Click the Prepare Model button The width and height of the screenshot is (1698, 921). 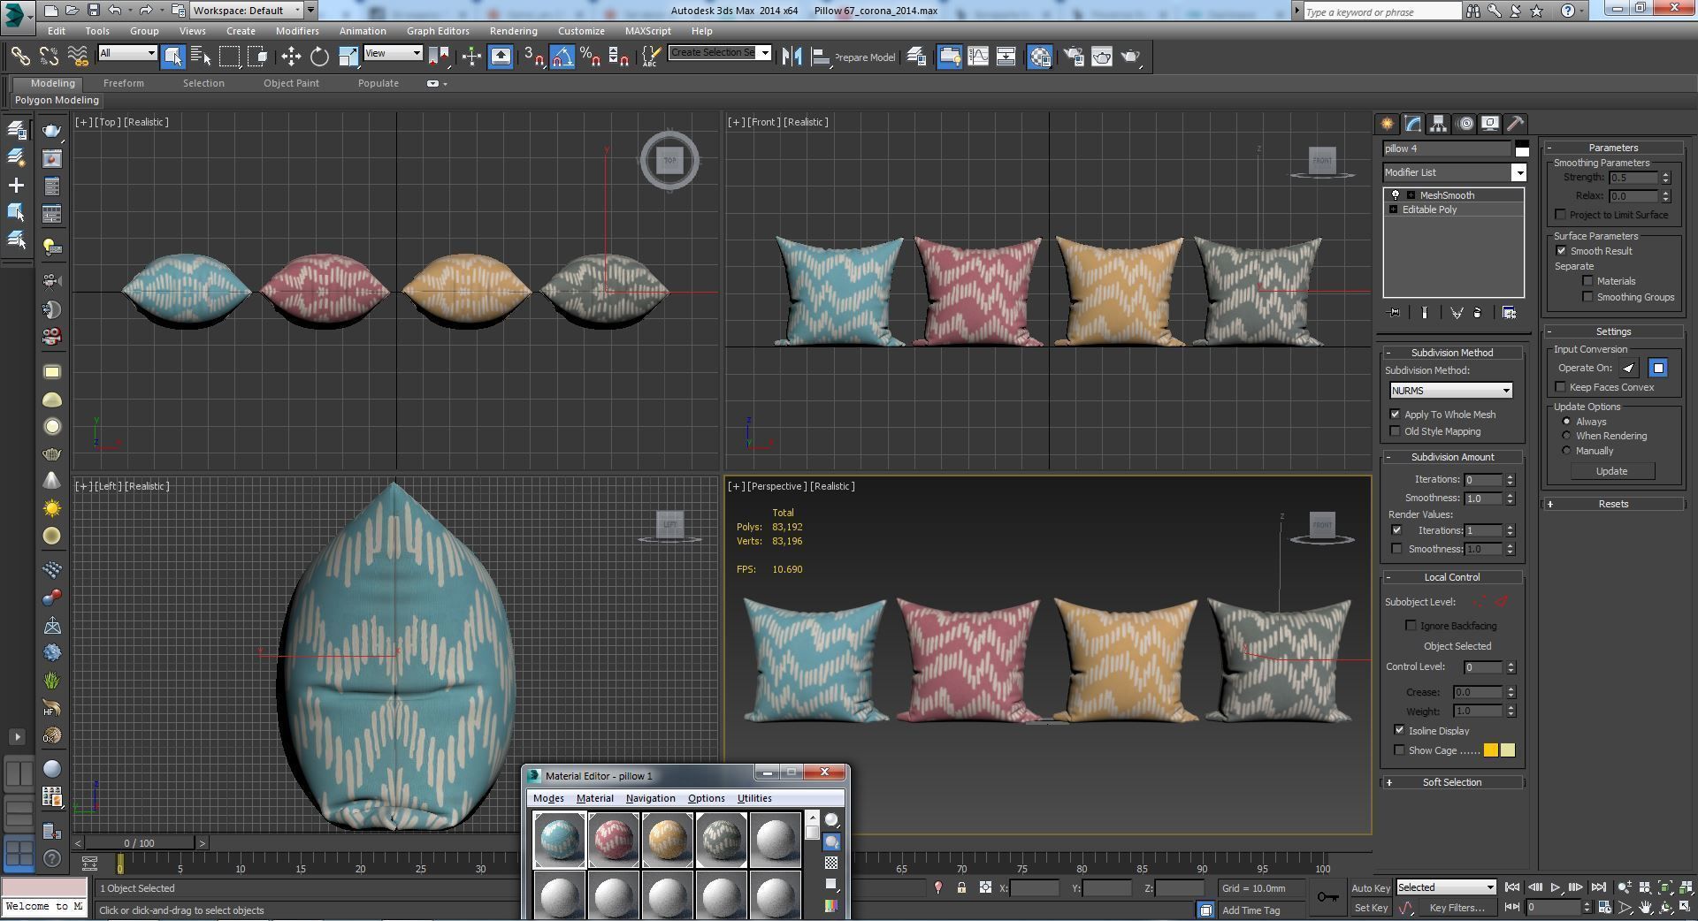tap(865, 57)
